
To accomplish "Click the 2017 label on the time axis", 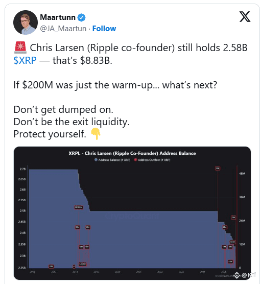I will [x=54, y=272].
